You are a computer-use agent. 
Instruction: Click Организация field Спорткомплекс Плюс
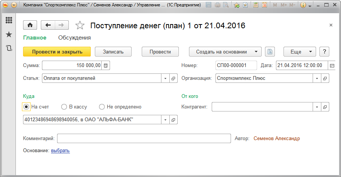point(264,78)
